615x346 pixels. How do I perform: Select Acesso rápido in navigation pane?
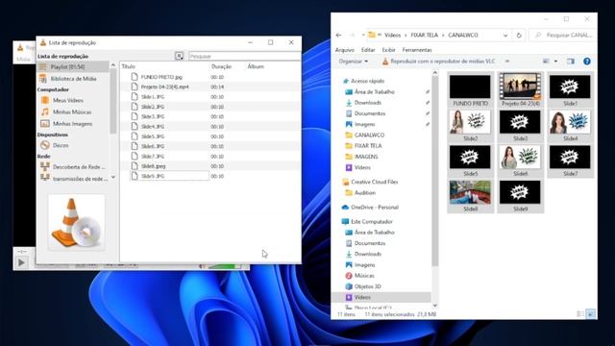[367, 81]
